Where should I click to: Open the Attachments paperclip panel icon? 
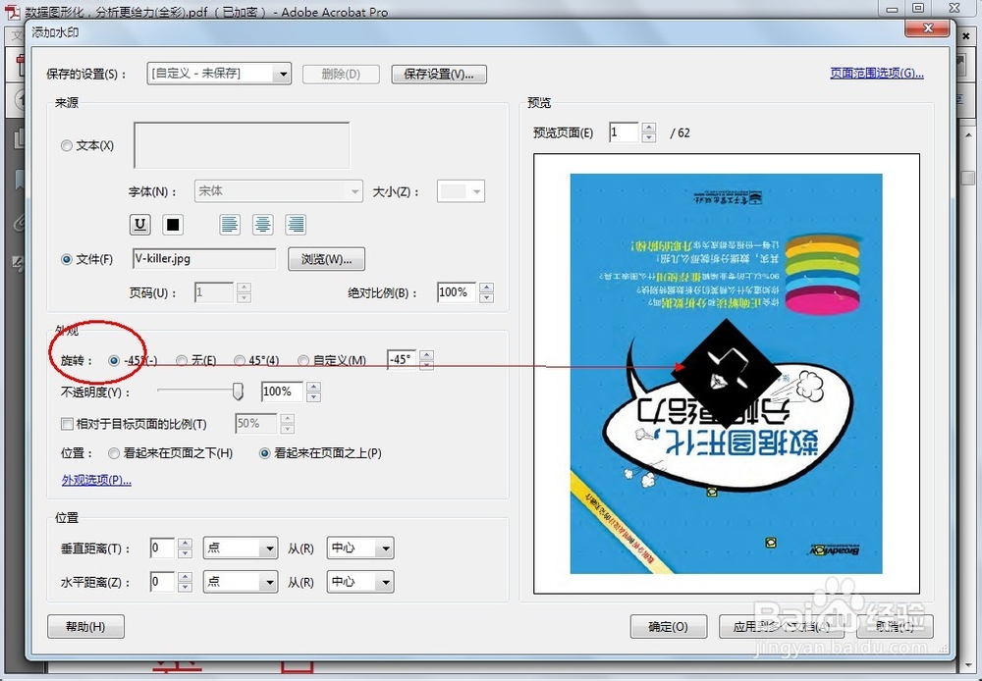click(20, 221)
